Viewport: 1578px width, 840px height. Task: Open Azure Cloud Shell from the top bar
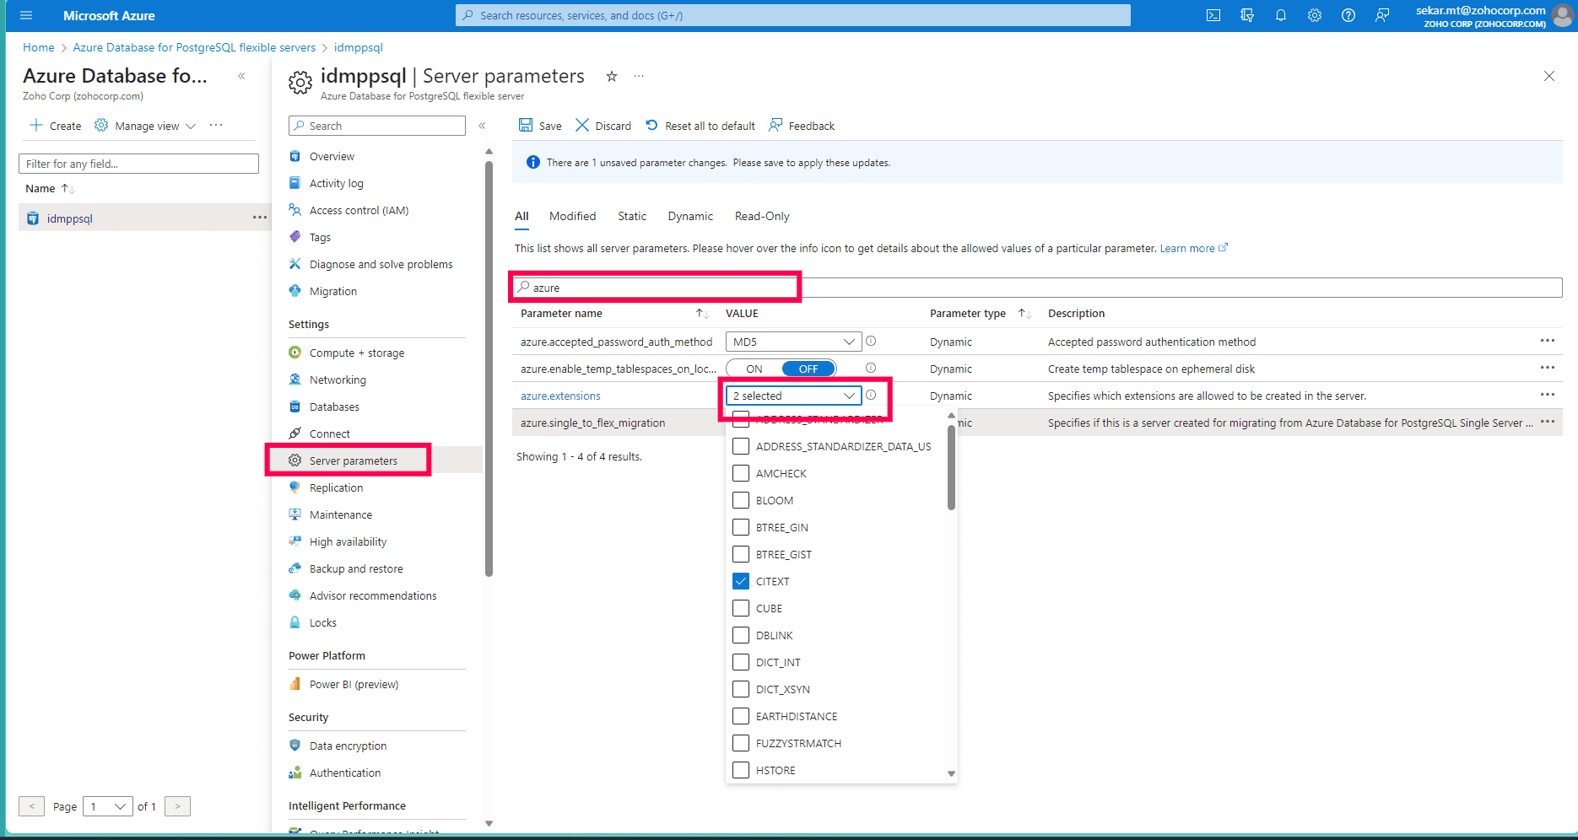pos(1213,15)
